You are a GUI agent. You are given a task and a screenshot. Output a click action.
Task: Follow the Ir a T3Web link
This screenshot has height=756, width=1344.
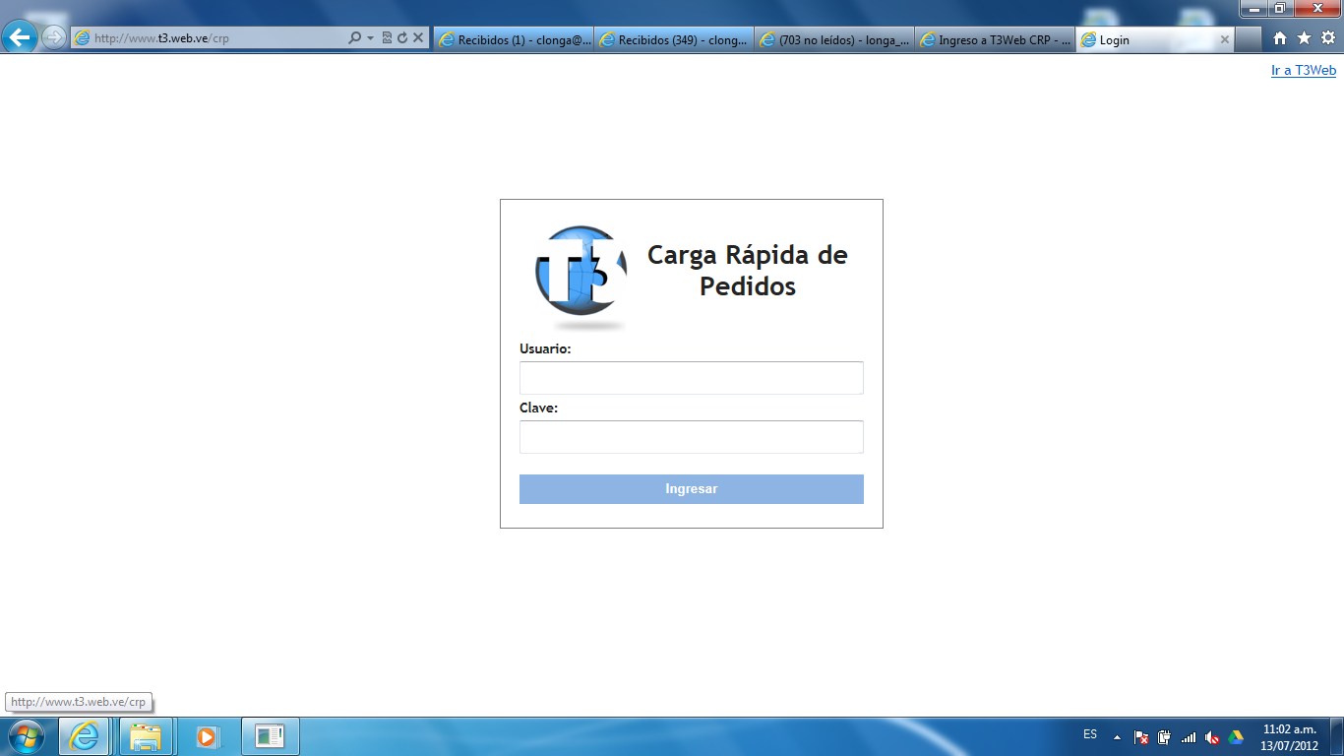tap(1304, 70)
